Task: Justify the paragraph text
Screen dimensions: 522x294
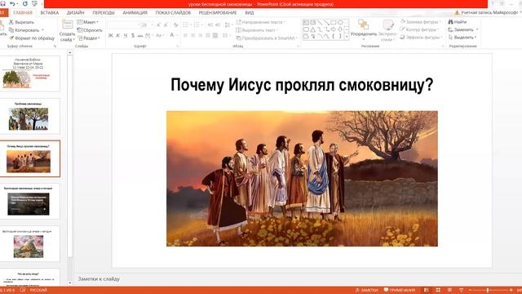Action: [x=208, y=35]
